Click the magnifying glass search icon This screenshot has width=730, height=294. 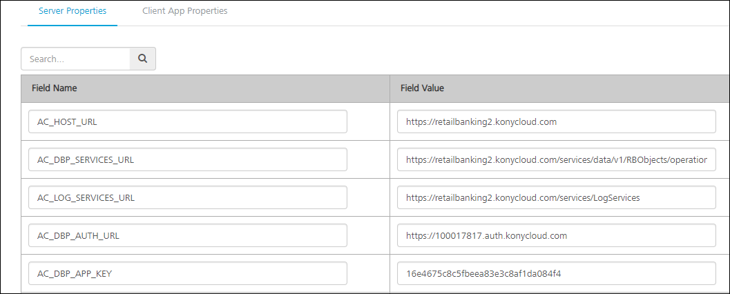tap(142, 59)
